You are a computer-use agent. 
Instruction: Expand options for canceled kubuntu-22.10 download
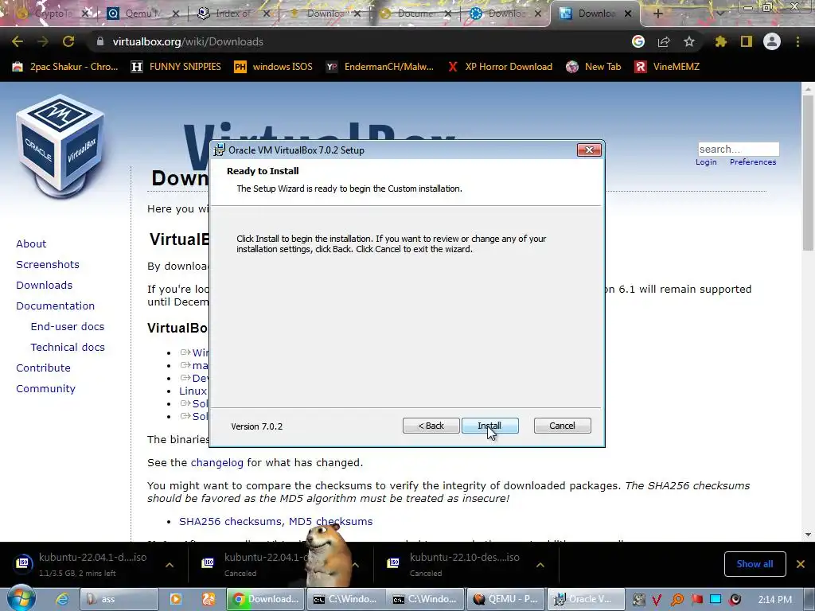pyautogui.click(x=540, y=565)
